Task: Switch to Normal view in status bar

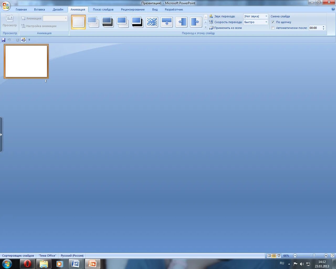Action: pyautogui.click(x=269, y=256)
